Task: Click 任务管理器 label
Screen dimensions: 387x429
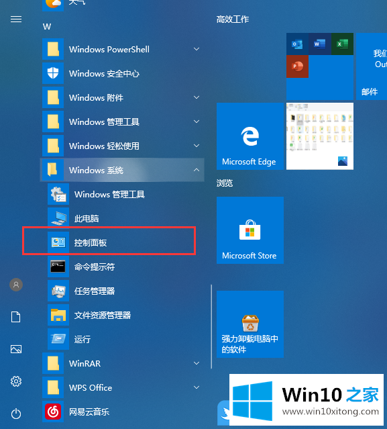Action: pos(95,291)
